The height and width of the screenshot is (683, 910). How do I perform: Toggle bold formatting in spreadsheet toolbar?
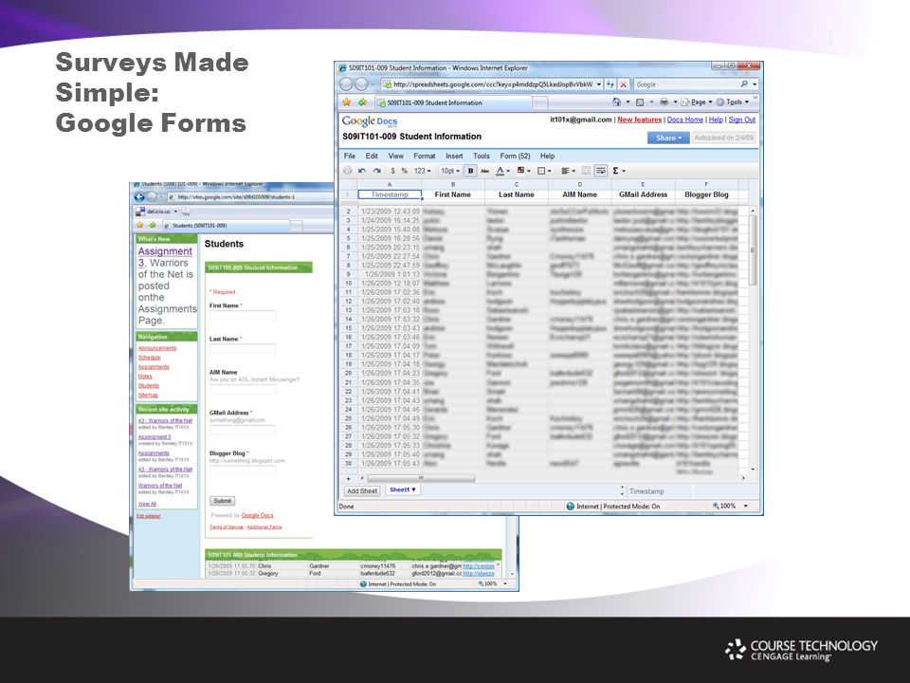pos(471,171)
